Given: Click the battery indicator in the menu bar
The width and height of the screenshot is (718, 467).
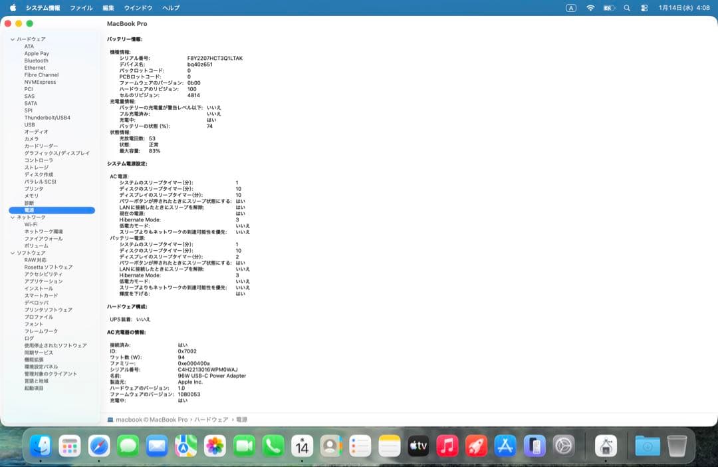Looking at the screenshot, I should (610, 8).
